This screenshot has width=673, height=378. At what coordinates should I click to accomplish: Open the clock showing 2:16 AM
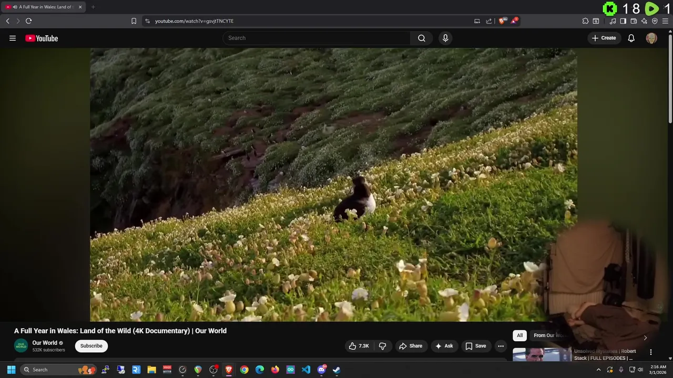(658, 370)
